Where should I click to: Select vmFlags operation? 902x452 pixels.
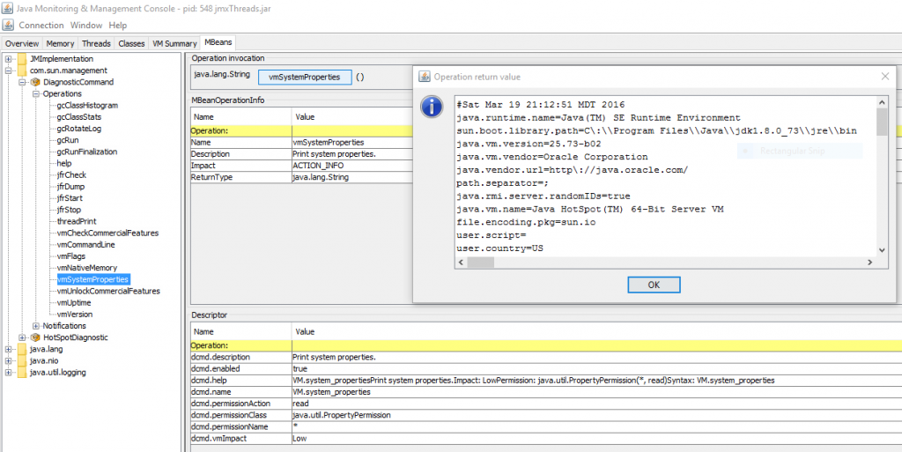click(x=71, y=256)
